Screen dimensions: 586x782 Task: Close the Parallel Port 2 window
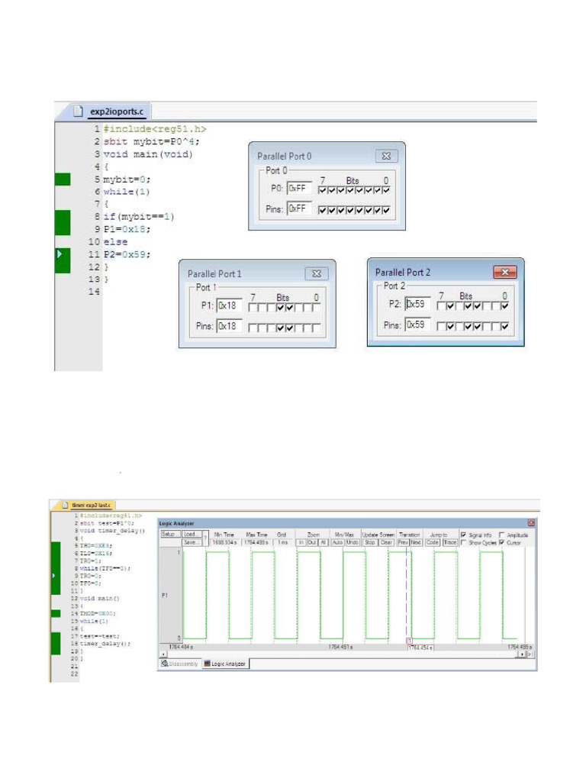[504, 272]
